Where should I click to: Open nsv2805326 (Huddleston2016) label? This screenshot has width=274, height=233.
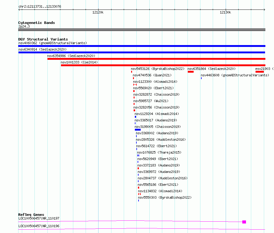(161, 139)
